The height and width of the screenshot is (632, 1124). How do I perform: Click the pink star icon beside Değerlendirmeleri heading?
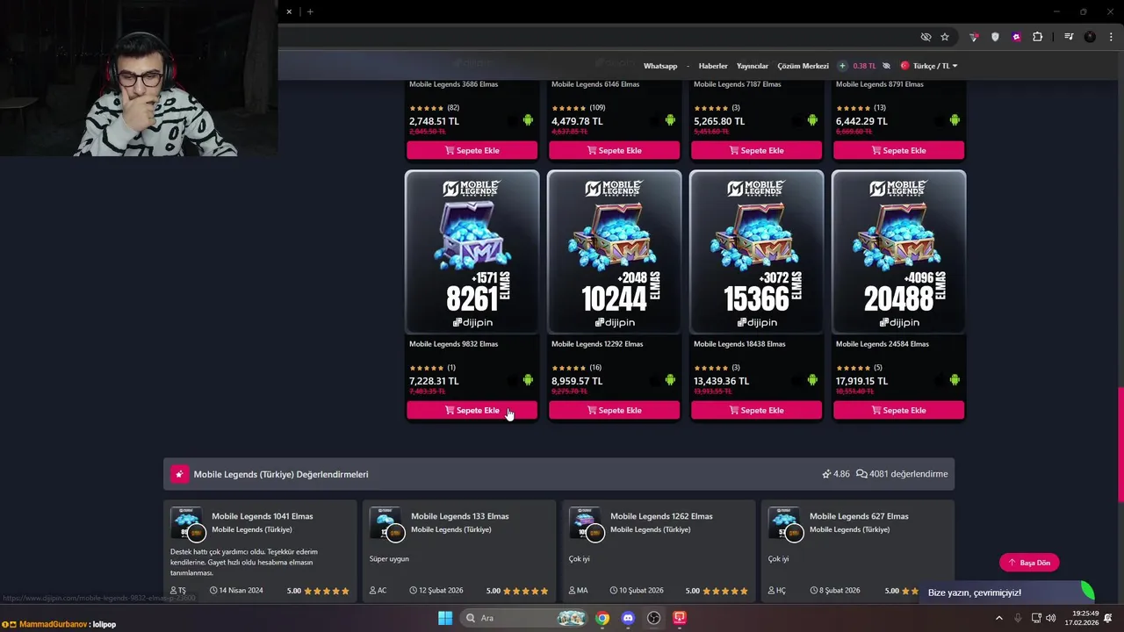(179, 474)
